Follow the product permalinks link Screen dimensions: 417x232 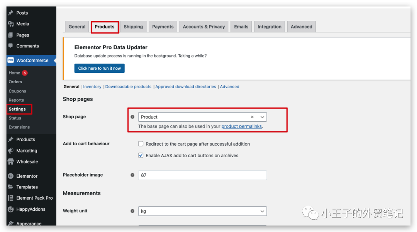[241, 126]
